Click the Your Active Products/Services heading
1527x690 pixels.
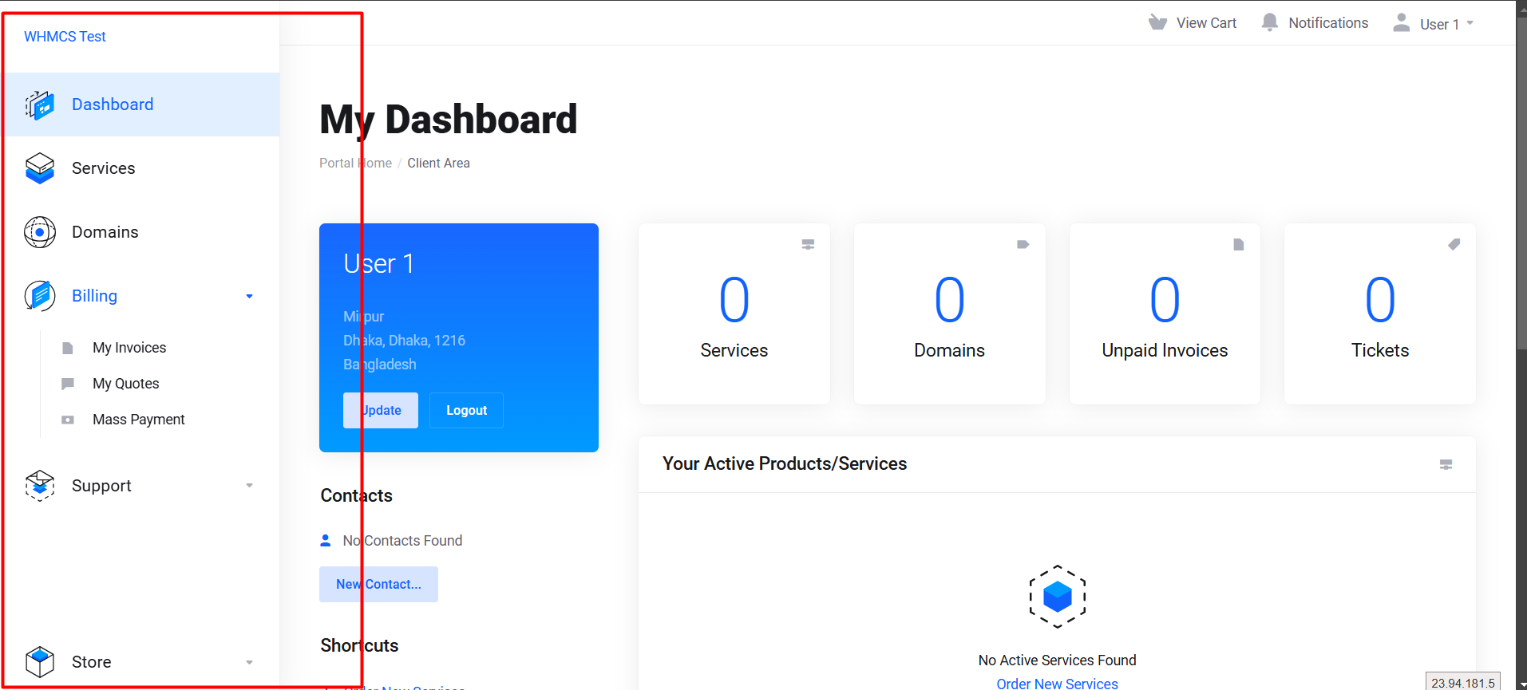pos(785,464)
